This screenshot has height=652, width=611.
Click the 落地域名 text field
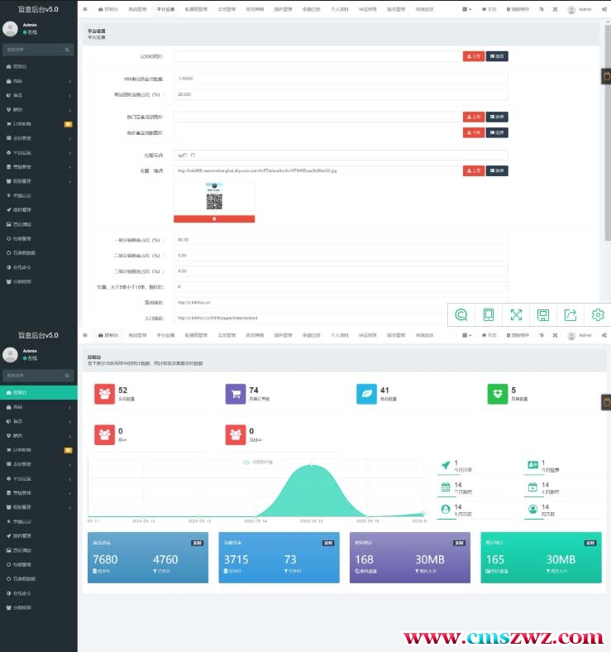click(340, 302)
